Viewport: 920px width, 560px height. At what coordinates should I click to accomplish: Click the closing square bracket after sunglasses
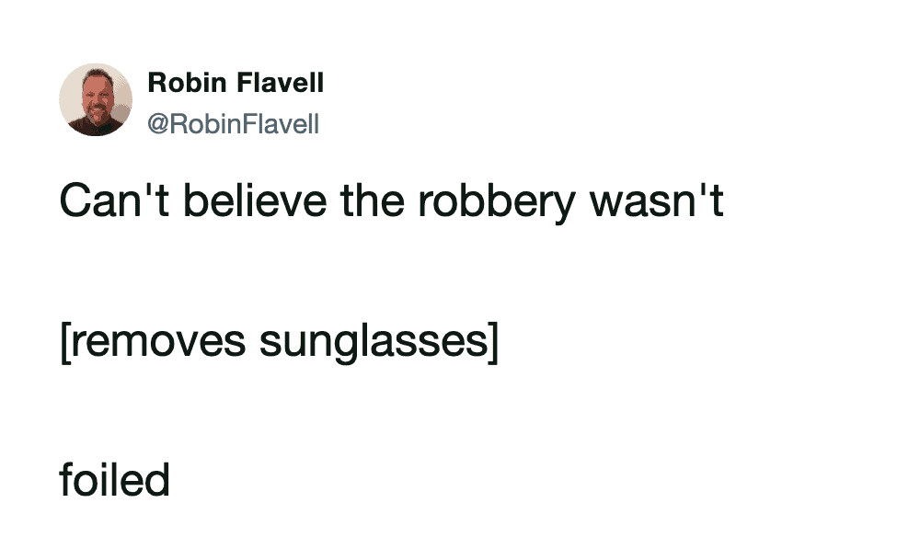pyautogui.click(x=492, y=341)
